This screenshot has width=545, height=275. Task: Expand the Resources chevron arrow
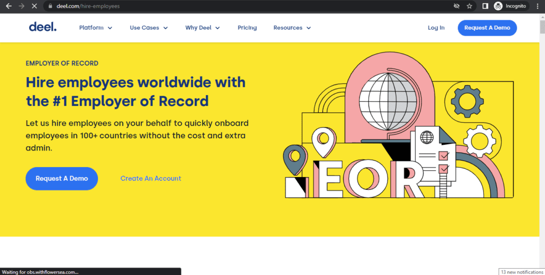pyautogui.click(x=309, y=28)
